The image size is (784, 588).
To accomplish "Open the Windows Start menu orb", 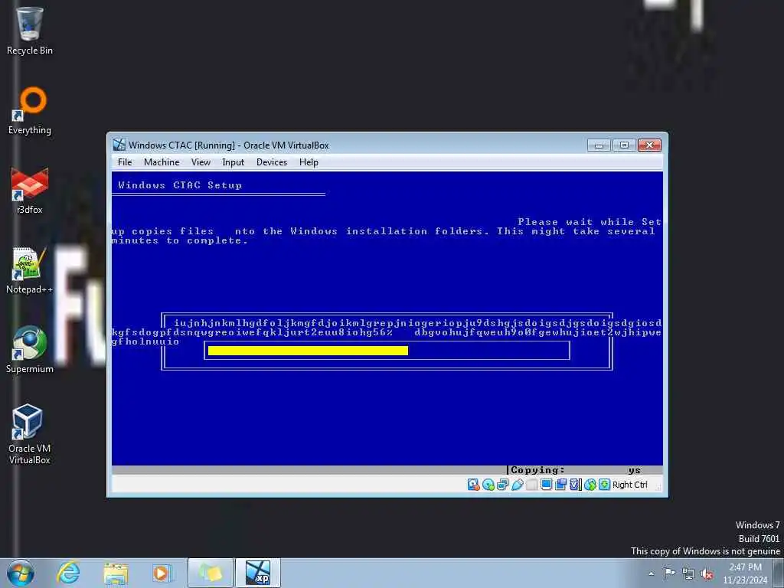I will [21, 573].
